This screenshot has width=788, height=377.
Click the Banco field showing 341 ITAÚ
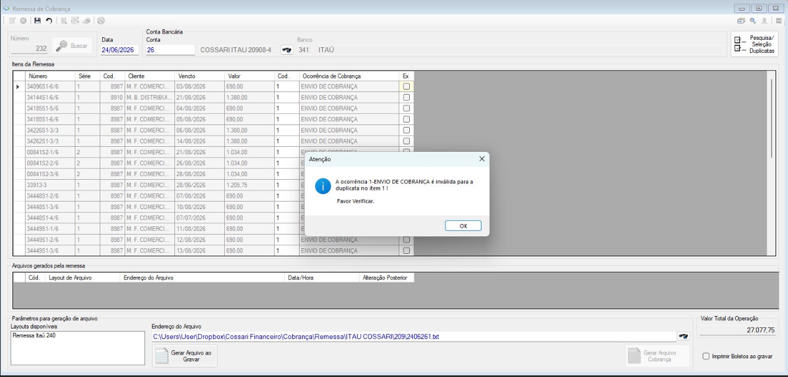[x=511, y=50]
